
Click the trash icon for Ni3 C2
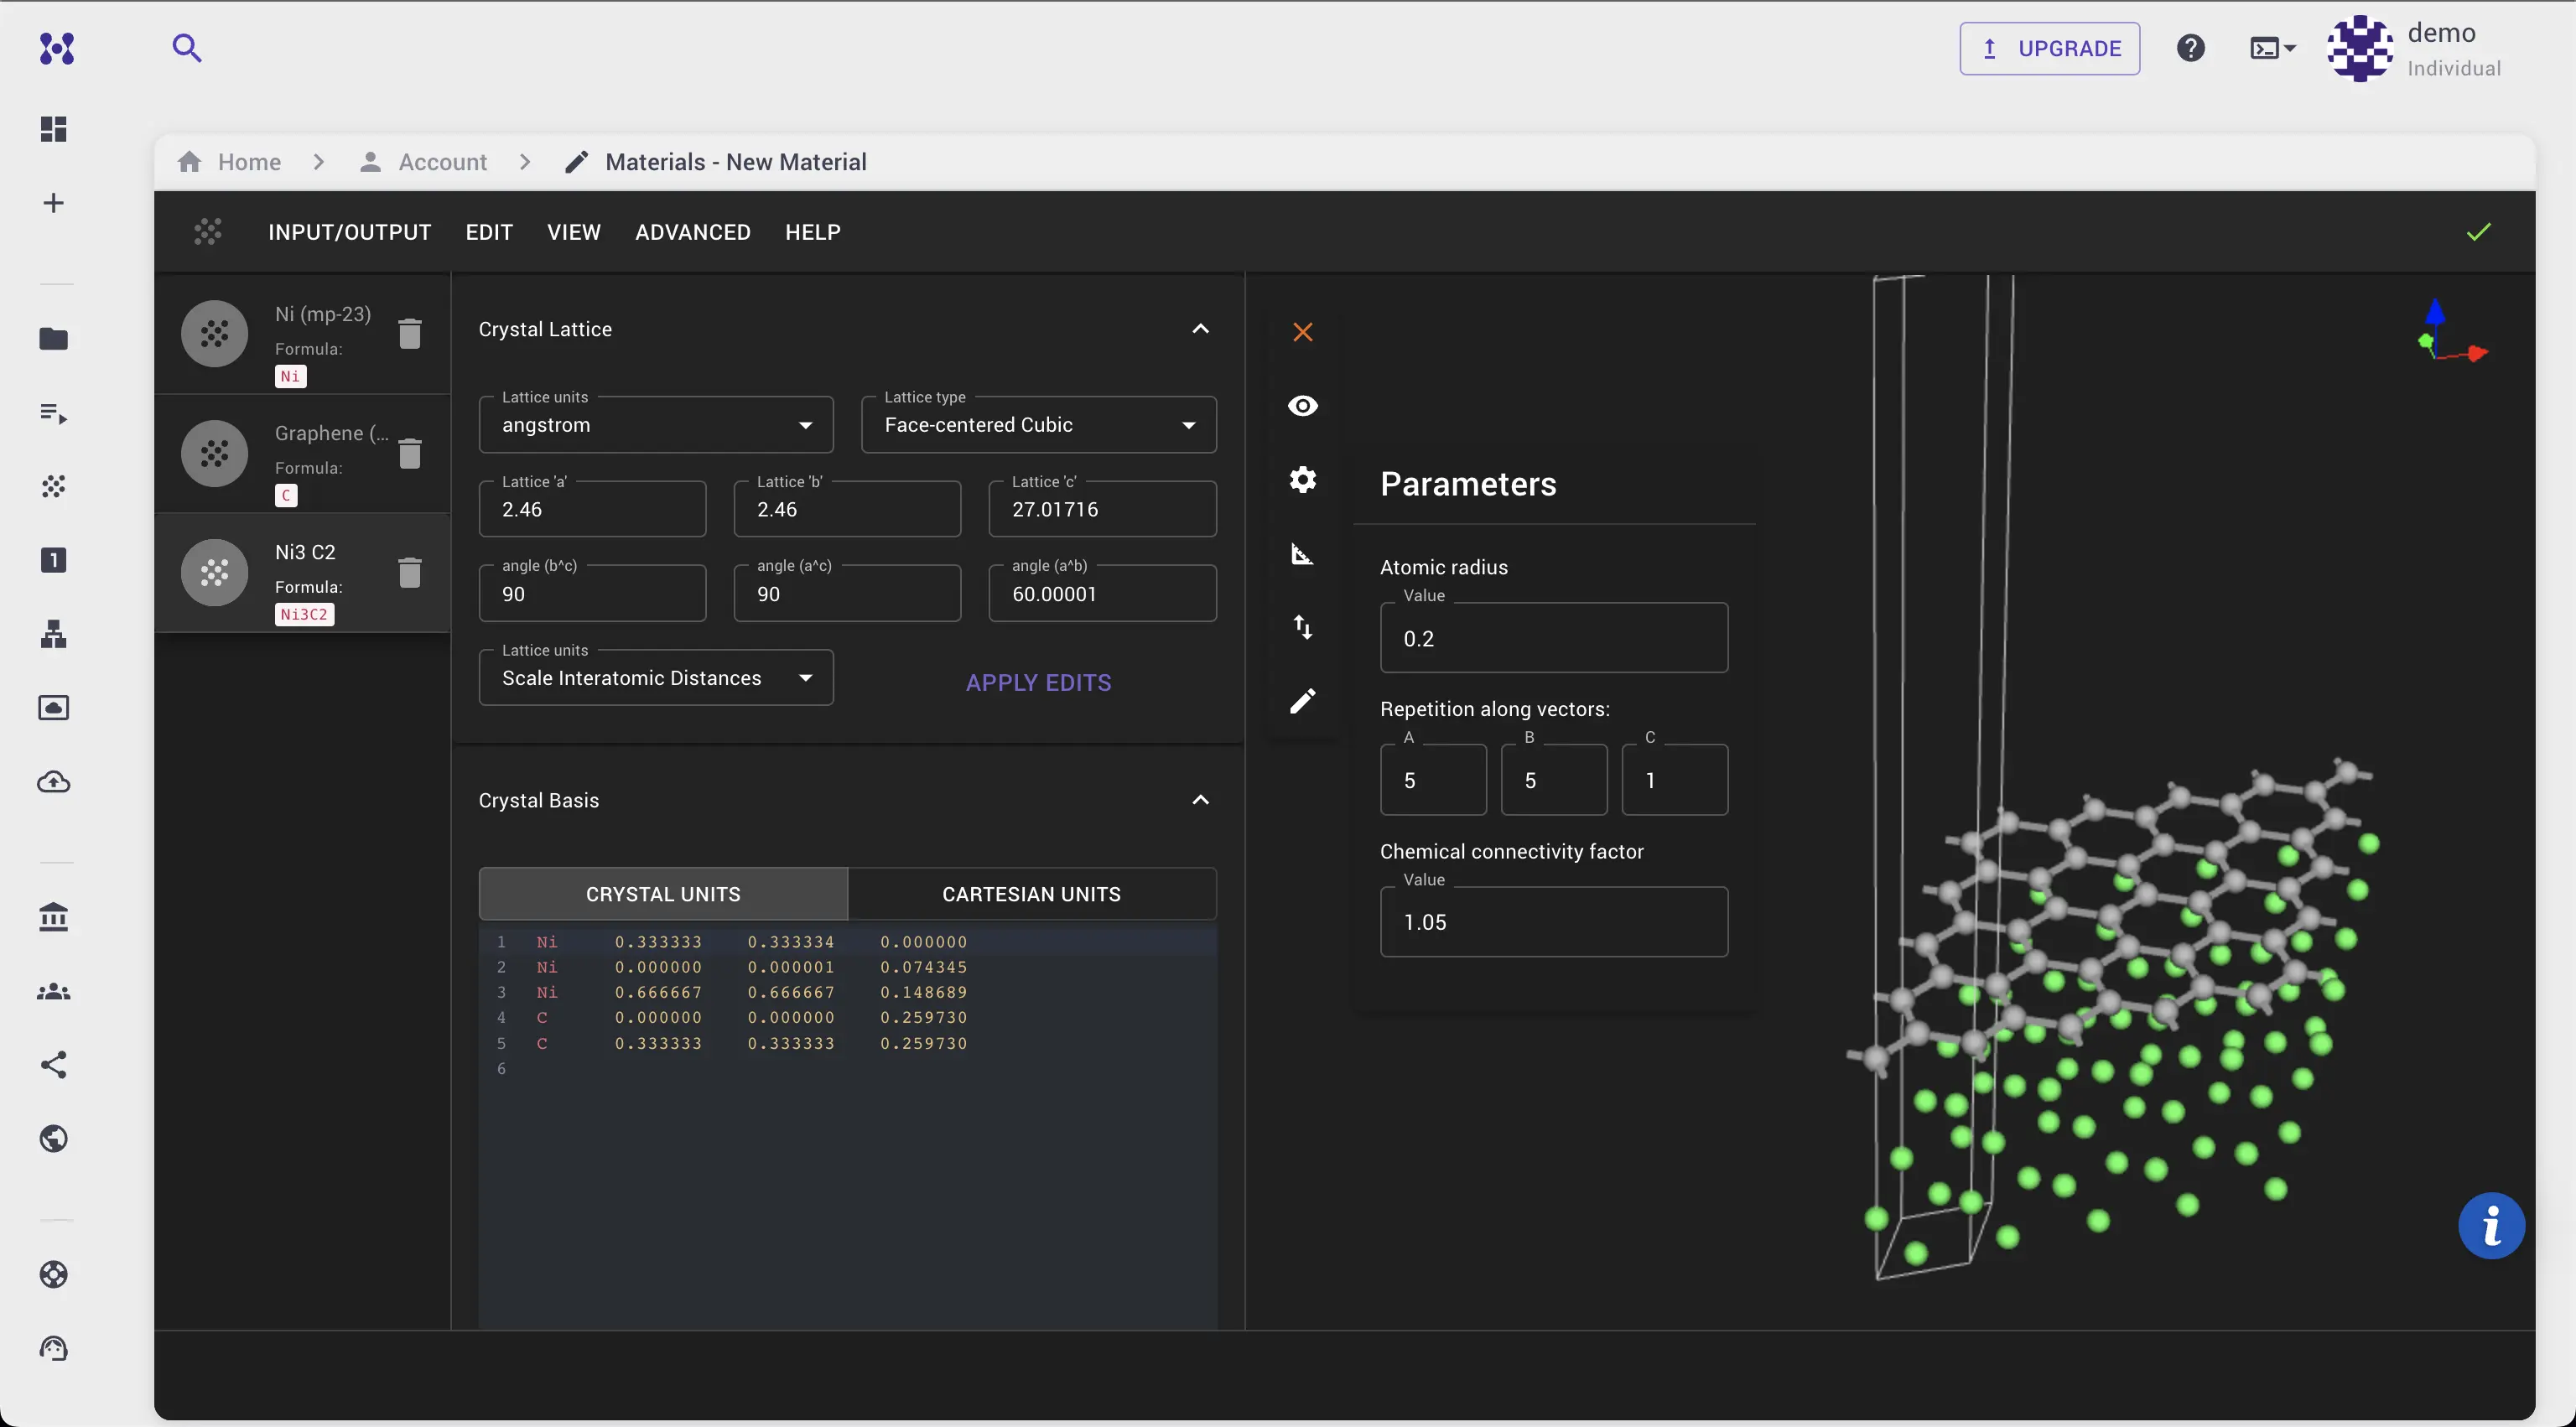(x=409, y=572)
